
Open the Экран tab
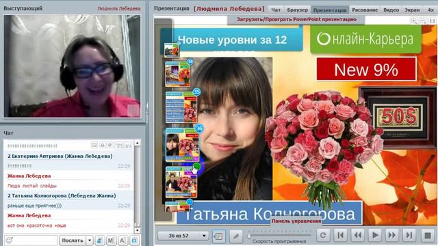412,10
